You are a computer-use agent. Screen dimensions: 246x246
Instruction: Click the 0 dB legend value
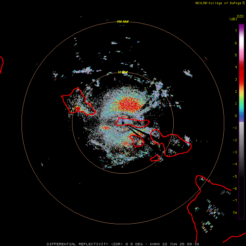(x=236, y=116)
